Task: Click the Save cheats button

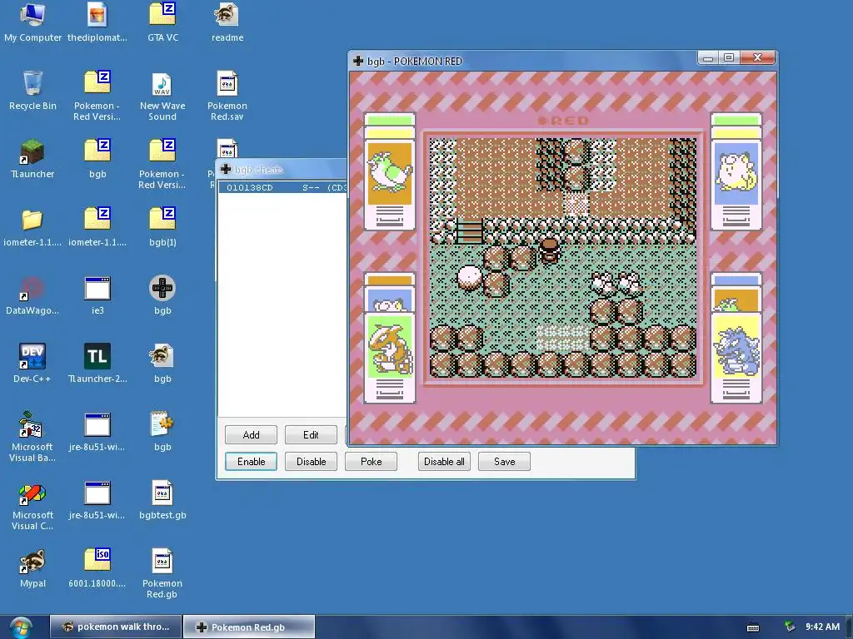Action: pos(504,461)
